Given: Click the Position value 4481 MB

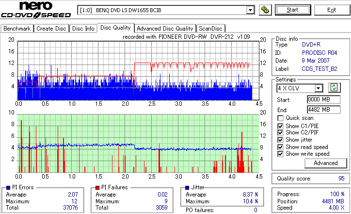Looking at the screenshot, I should (333, 201).
